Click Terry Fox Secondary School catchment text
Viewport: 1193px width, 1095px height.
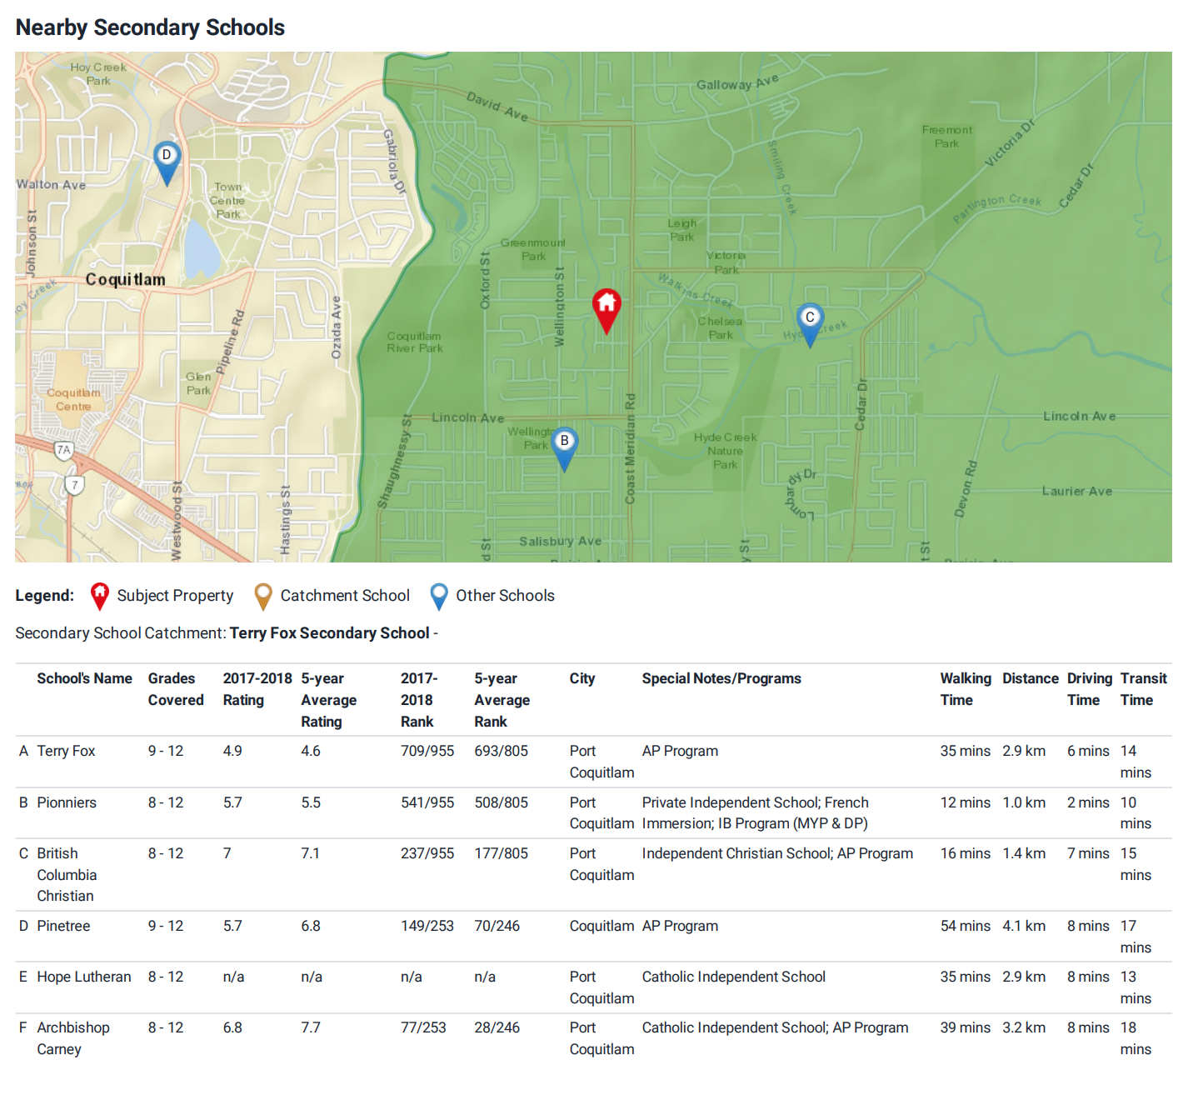(x=329, y=633)
